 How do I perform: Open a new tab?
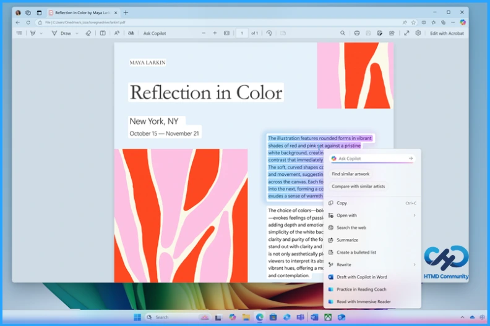point(126,13)
